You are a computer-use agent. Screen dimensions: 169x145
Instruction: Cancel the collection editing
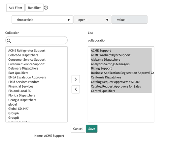(78, 129)
